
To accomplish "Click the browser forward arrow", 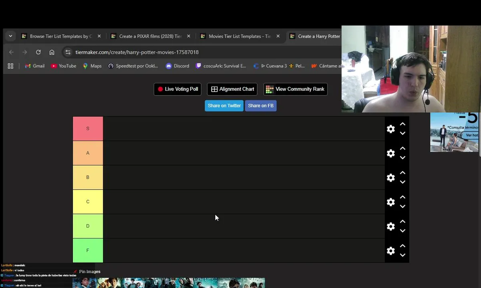I will click(25, 52).
